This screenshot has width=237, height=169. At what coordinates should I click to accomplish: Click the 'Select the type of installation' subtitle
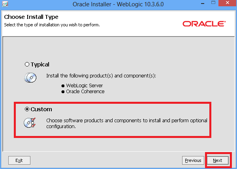pyautogui.click(x=52, y=25)
